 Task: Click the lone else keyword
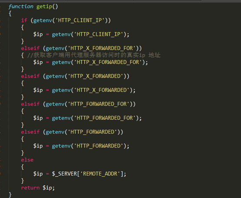27,160
